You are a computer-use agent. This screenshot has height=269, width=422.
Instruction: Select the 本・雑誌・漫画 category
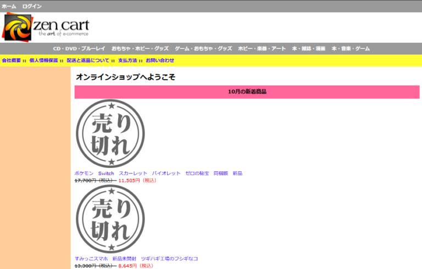(308, 49)
